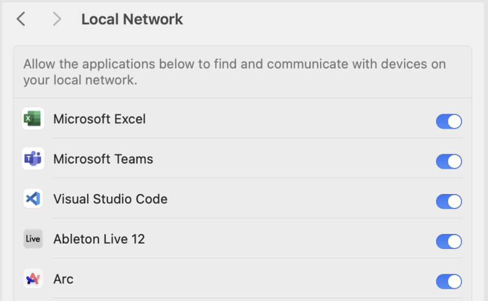488x301 pixels.
Task: Go forward using the right chevron
Action: coord(57,19)
